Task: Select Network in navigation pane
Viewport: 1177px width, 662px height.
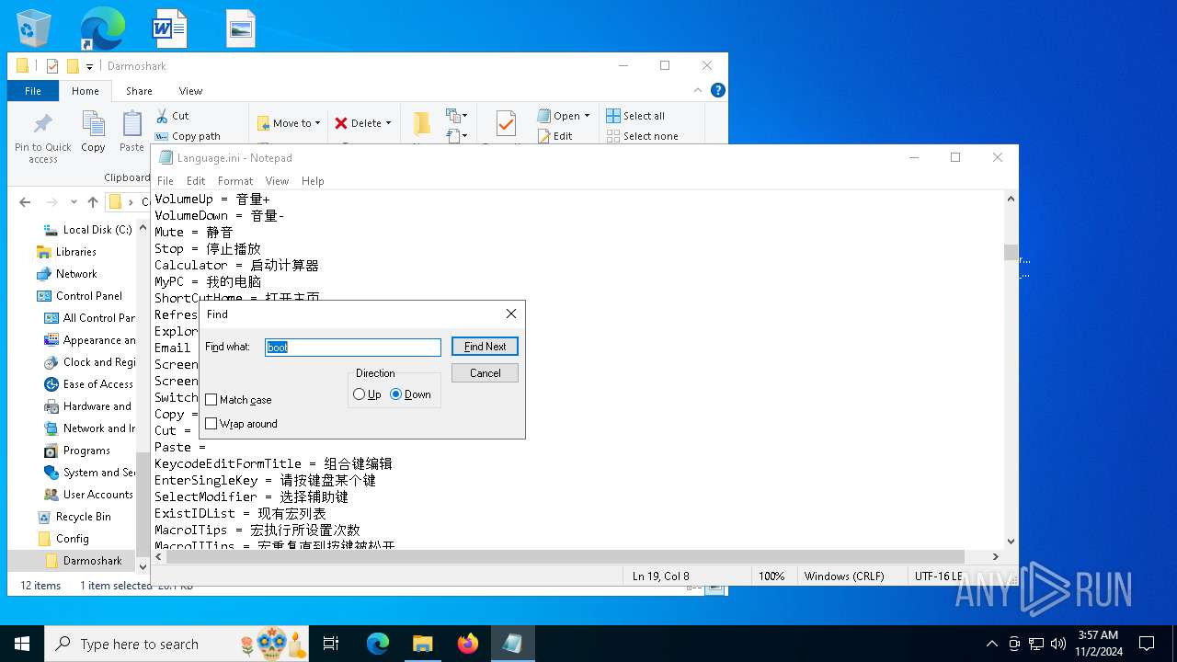Action: pyautogui.click(x=76, y=274)
